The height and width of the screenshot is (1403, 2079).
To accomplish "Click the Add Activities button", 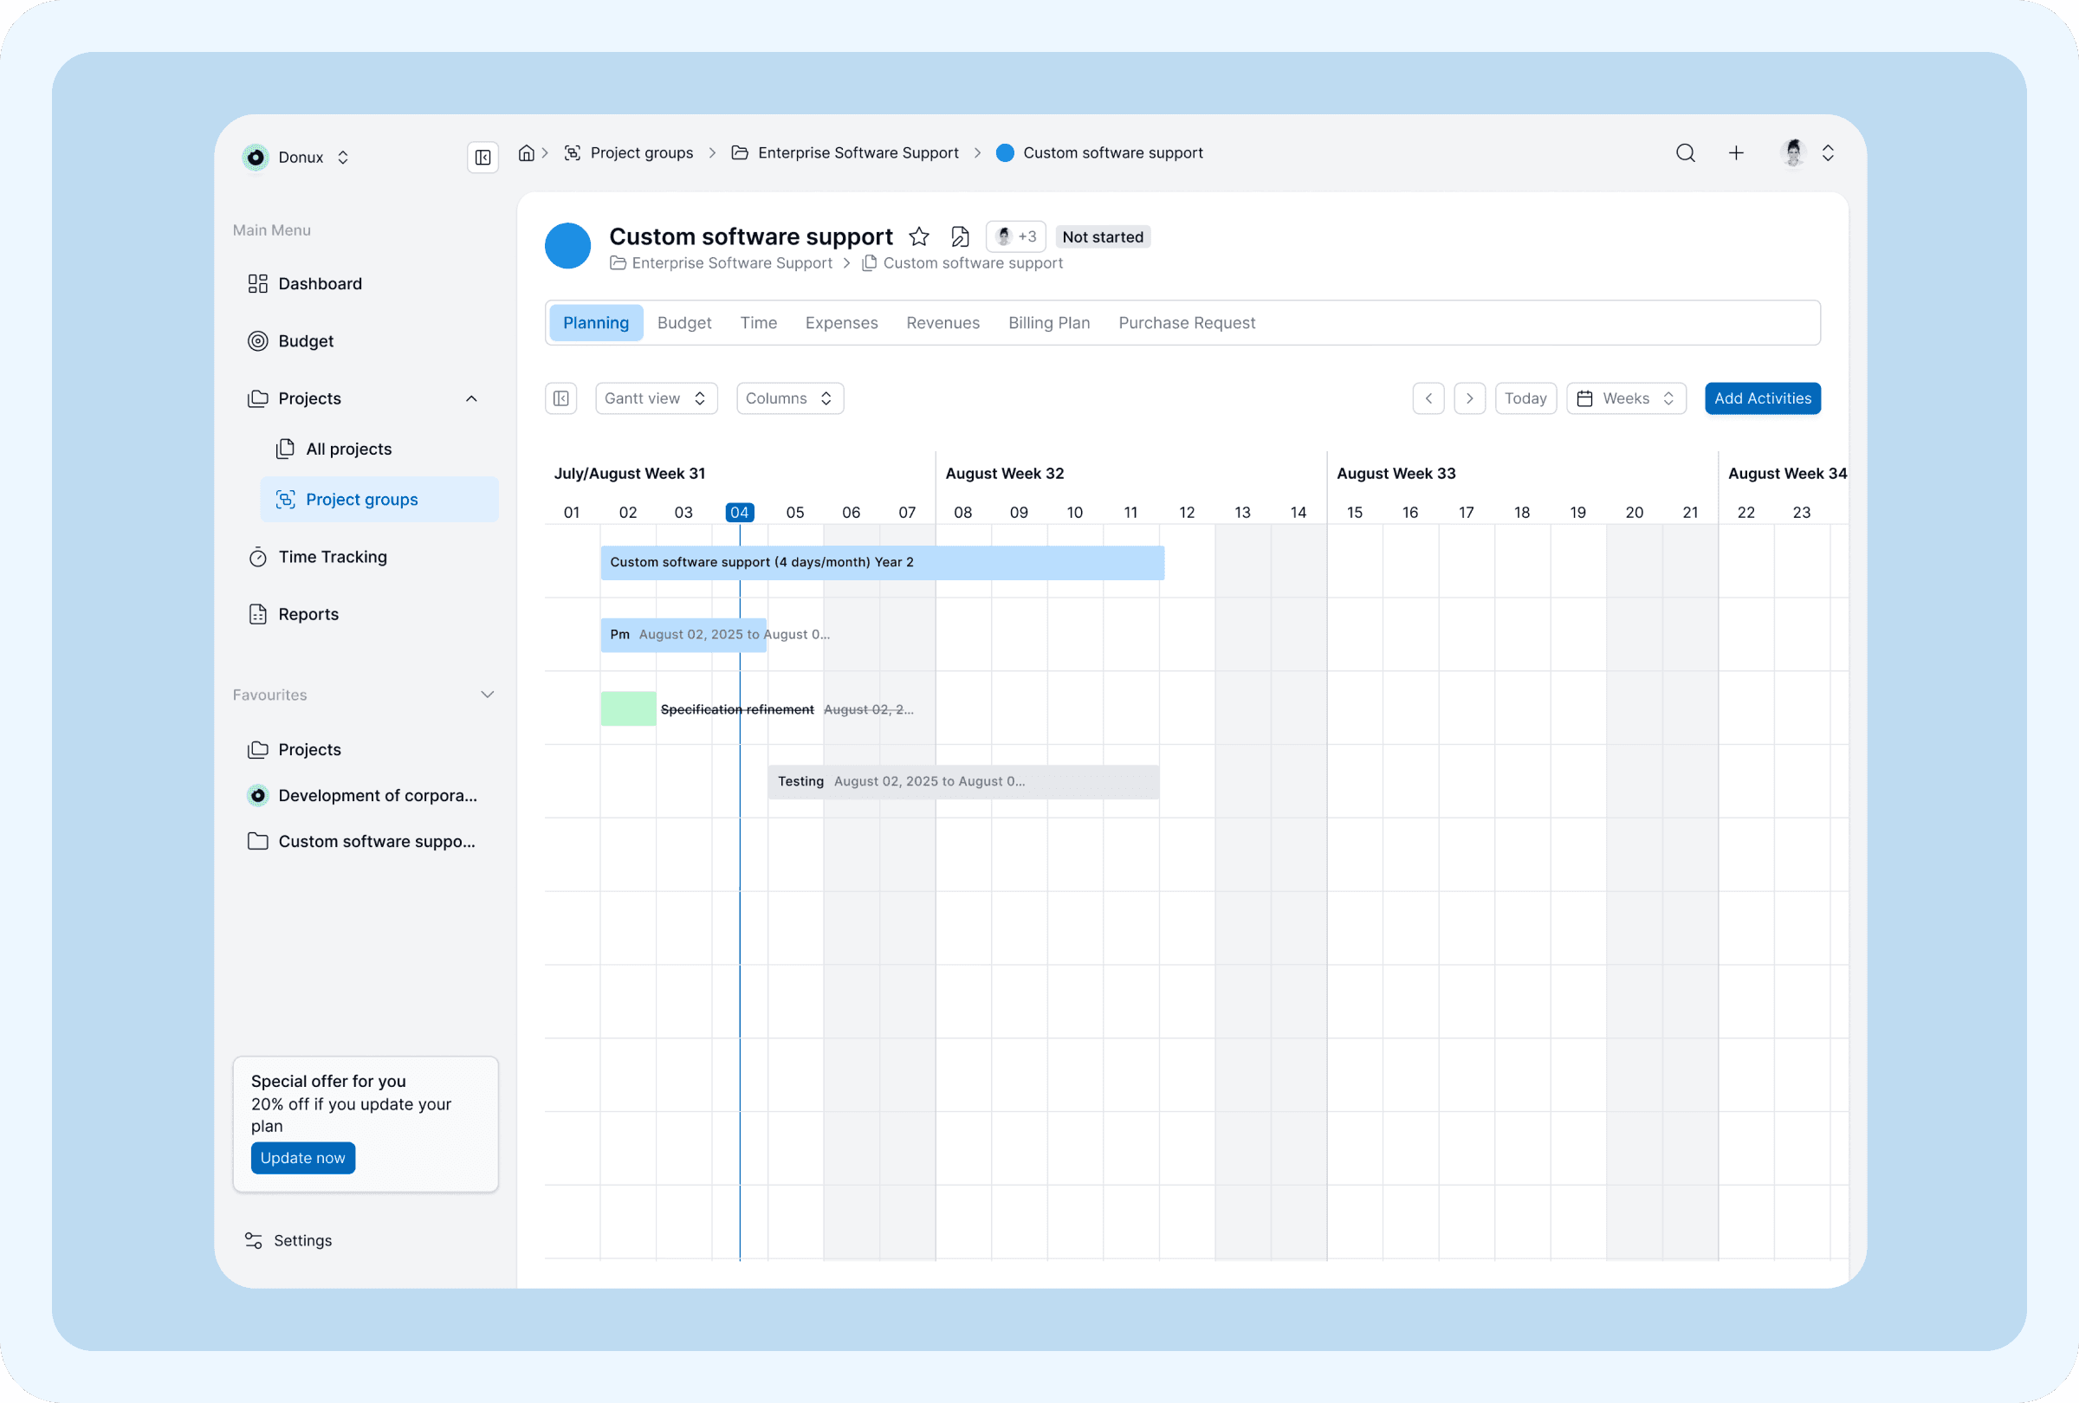I will click(x=1761, y=398).
